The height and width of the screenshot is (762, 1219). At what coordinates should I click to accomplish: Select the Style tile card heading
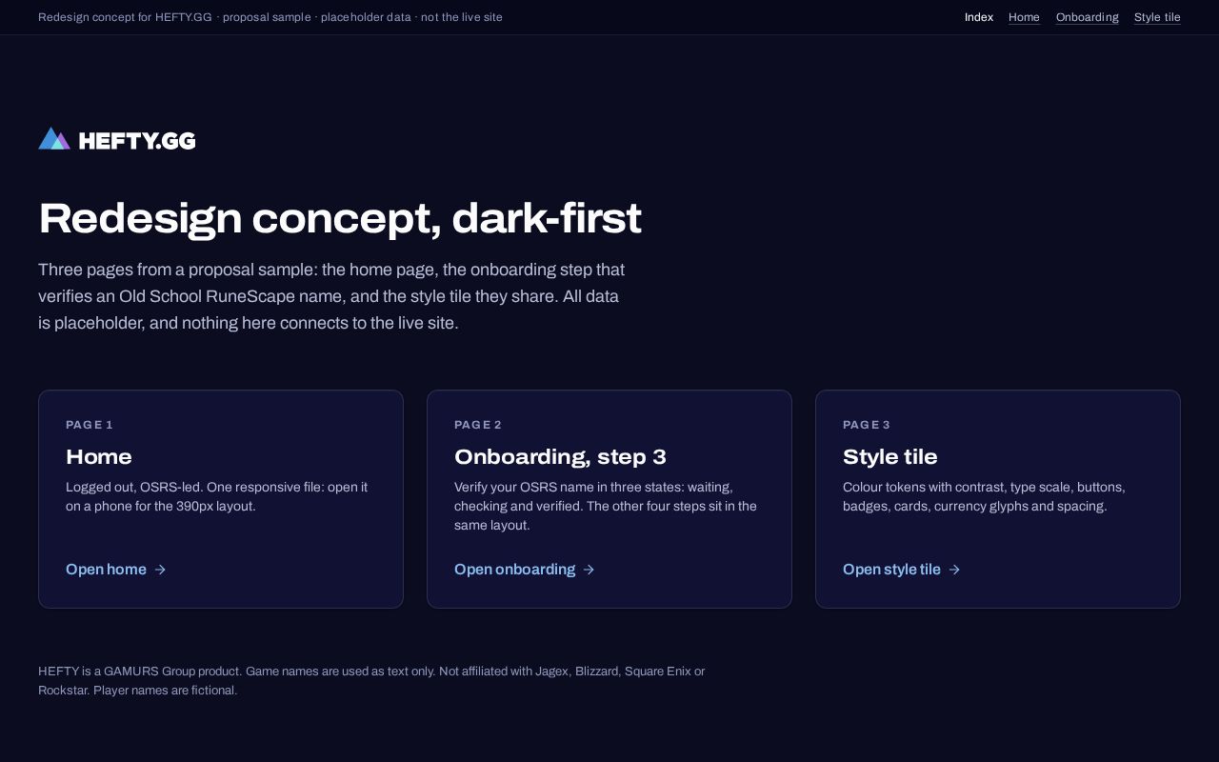pyautogui.click(x=889, y=456)
